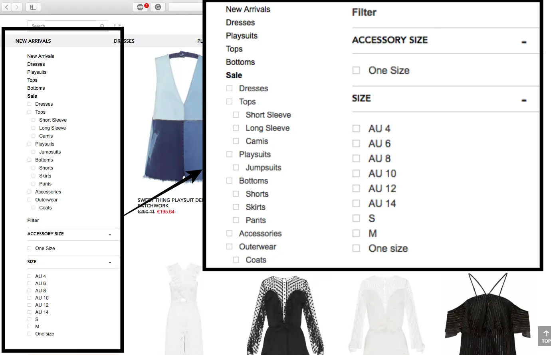Open the bold Sale link in left sidebar
Screen dimensions: 551x355
click(32, 96)
